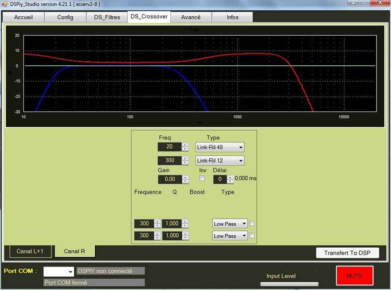Enable the second Low Pass filter checkbox
Screen dimensions: 391x290
point(252,236)
